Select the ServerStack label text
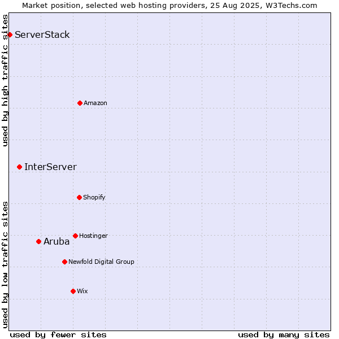 42,34
